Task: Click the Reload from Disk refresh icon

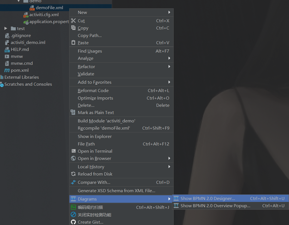Action: [x=73, y=174]
